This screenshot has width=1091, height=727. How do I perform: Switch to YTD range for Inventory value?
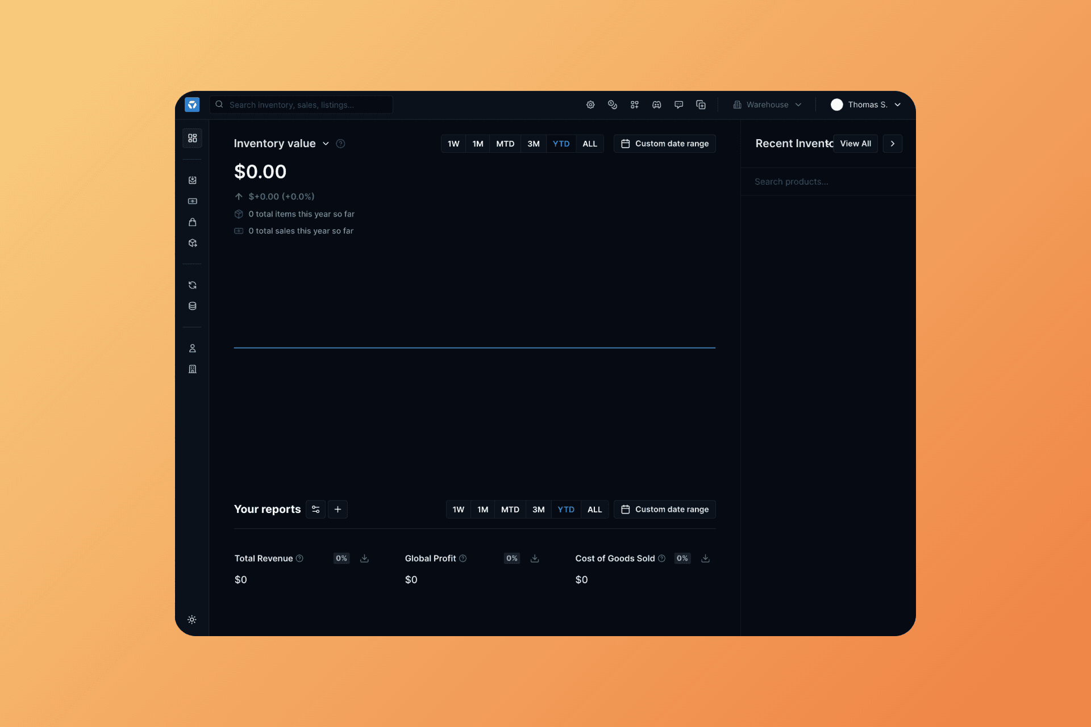click(x=561, y=143)
